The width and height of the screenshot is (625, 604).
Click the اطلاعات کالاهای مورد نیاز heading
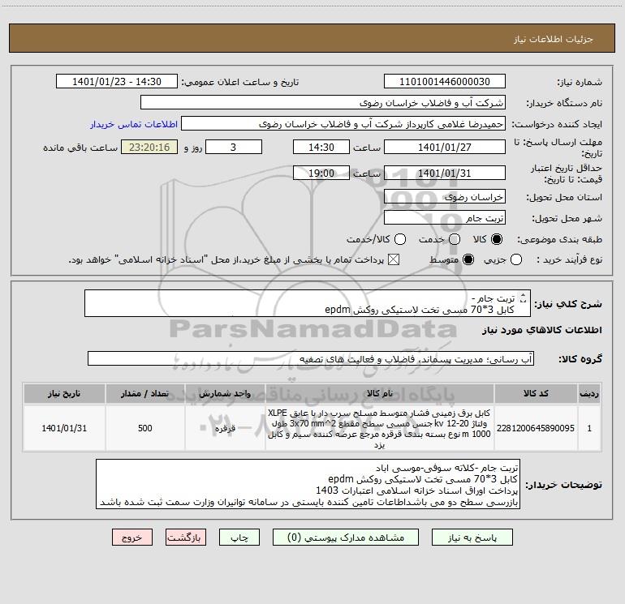coord(542,330)
